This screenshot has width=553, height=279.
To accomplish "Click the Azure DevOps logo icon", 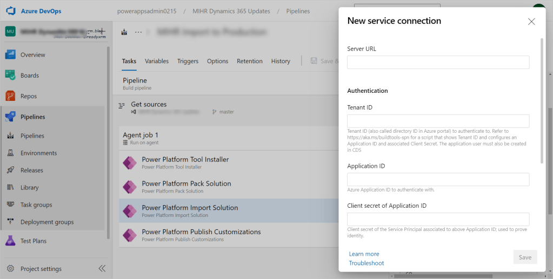I will click(11, 11).
